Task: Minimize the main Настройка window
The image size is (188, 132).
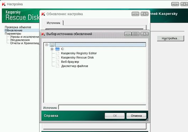Action: (175, 4)
